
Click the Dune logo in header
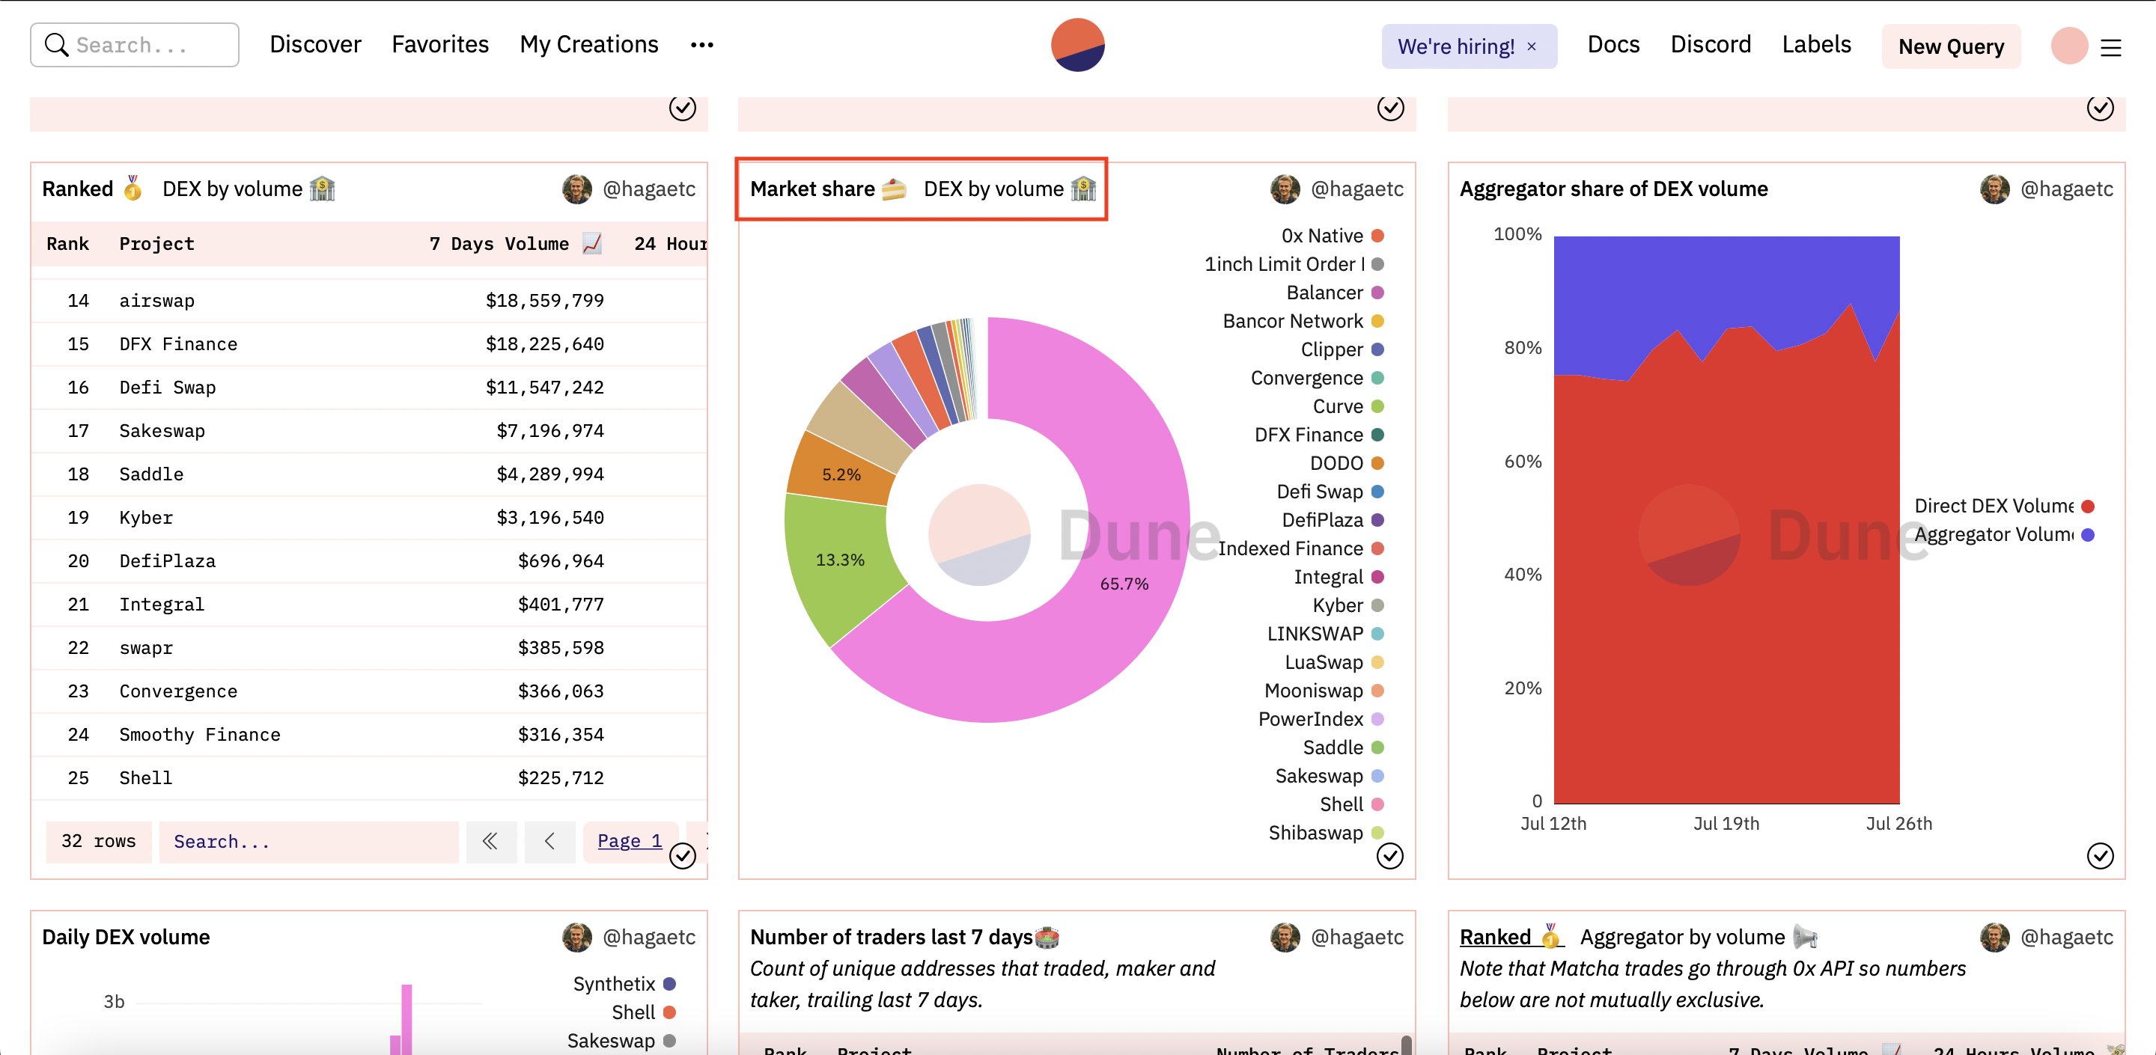tap(1077, 45)
